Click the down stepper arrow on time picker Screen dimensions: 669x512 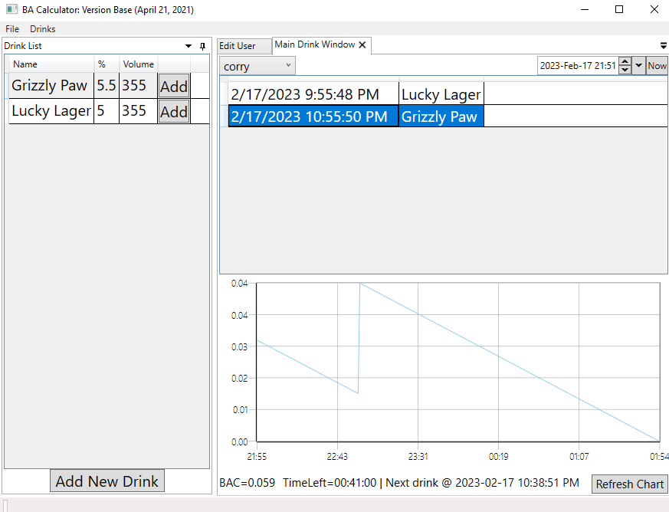coord(625,69)
